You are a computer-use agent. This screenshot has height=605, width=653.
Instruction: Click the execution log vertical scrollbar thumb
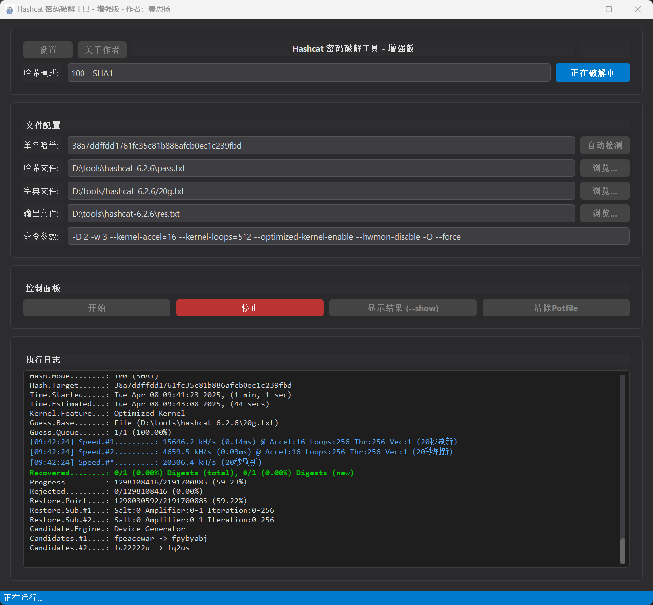tap(623, 551)
